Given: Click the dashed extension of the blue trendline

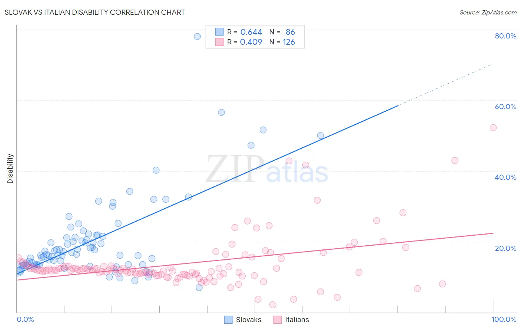Looking at the screenshot, I should click(445, 85).
